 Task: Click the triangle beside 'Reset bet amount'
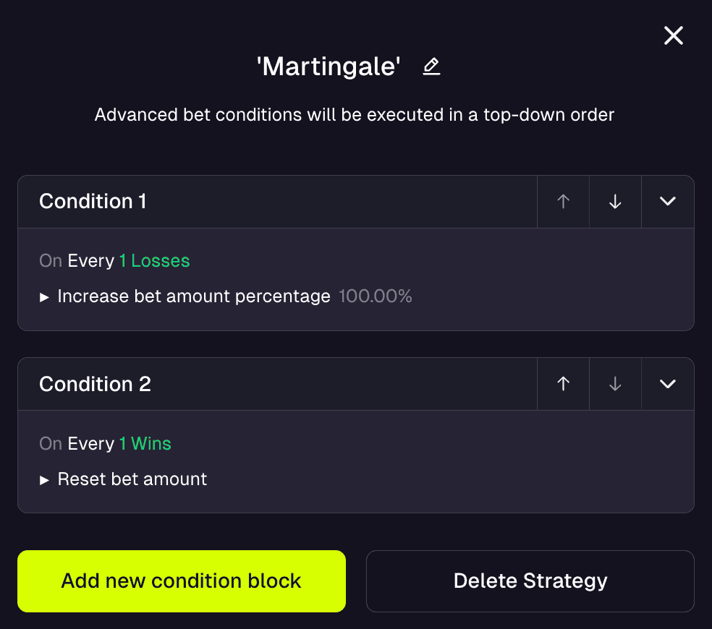pyautogui.click(x=45, y=479)
